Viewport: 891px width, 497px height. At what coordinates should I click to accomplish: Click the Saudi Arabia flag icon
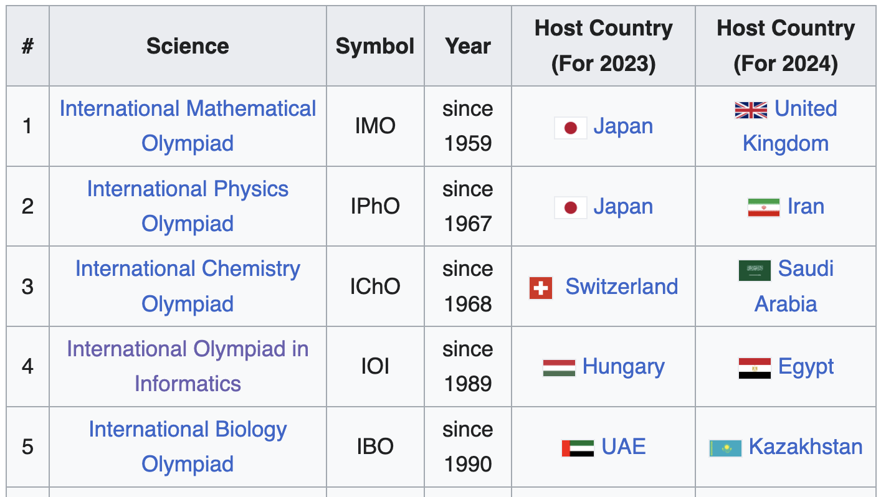pos(755,270)
